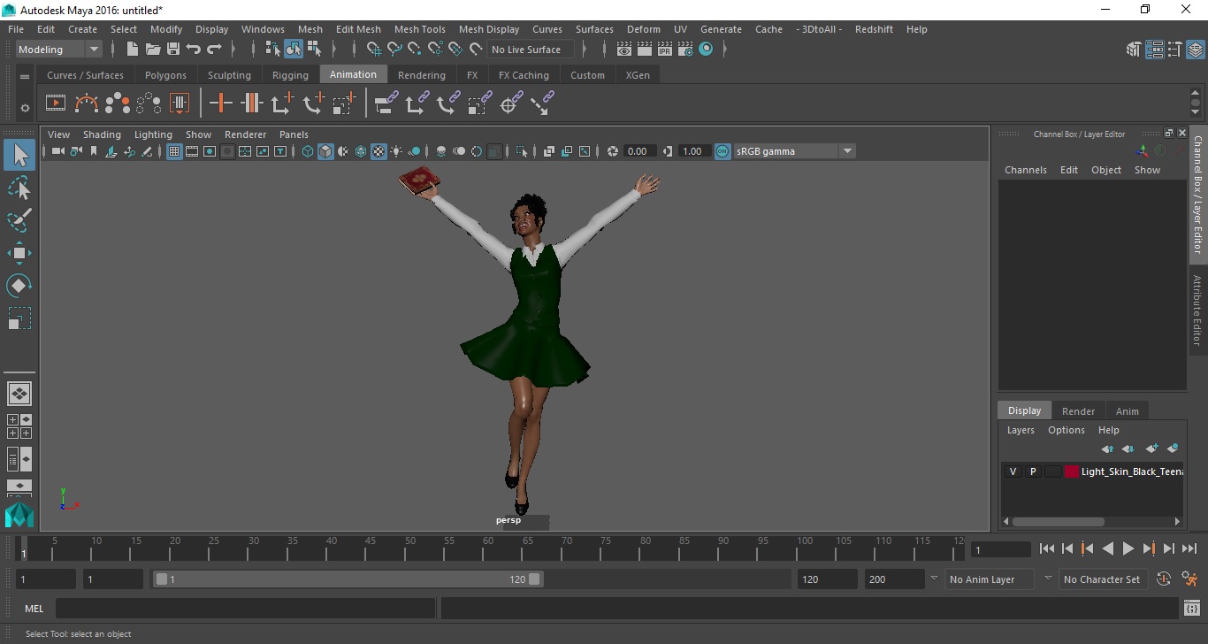1208x644 pixels.
Task: Open the Mesh Tools menu
Action: tap(419, 29)
